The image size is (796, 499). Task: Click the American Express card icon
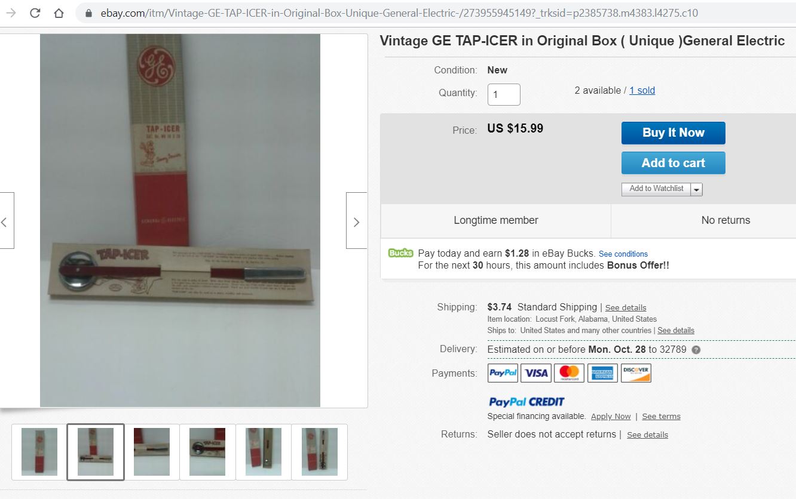click(x=602, y=373)
